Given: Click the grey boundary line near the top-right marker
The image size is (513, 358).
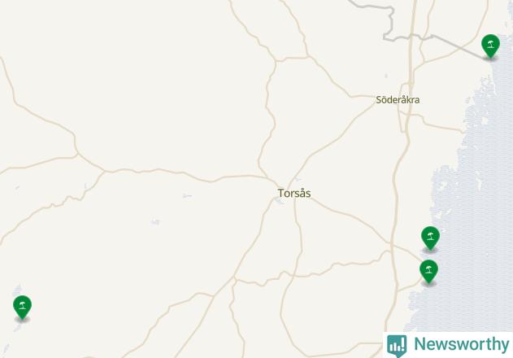Looking at the screenshot, I should [x=458, y=47].
